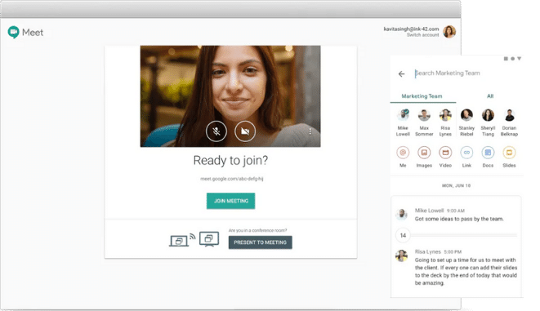Filter by mentions of Me icon

(403, 153)
